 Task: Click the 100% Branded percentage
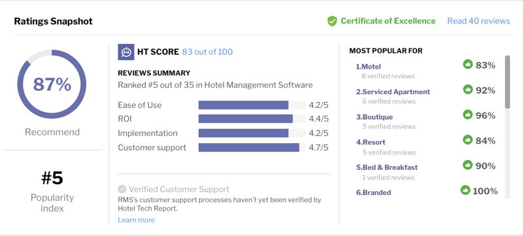click(x=485, y=191)
